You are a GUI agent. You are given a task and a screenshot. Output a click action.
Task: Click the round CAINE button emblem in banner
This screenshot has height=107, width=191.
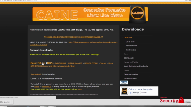pos(137,13)
